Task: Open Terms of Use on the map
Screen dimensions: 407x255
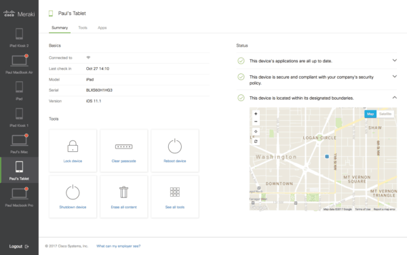Action: 363,210
